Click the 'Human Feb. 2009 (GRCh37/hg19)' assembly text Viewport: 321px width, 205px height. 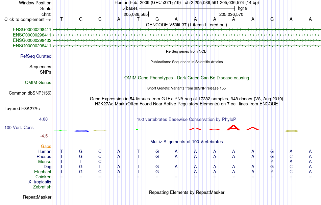pos(148,3)
